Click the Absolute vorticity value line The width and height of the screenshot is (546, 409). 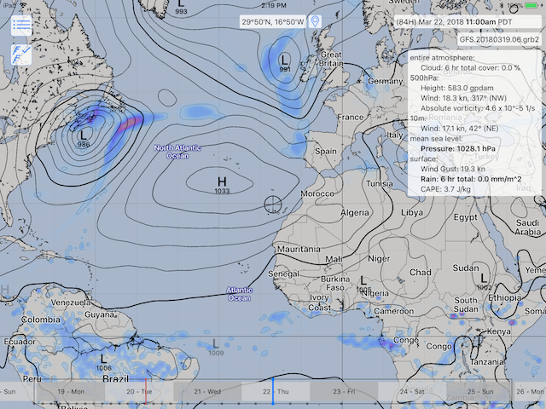coord(478,108)
